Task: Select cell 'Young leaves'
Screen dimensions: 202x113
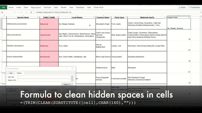Action: (x=119, y=56)
